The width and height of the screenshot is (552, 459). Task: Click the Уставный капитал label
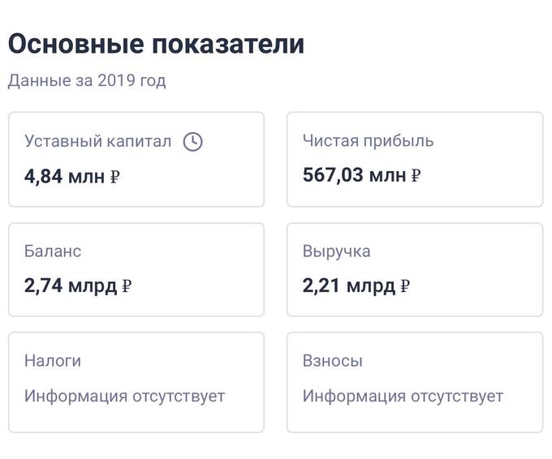coord(98,141)
